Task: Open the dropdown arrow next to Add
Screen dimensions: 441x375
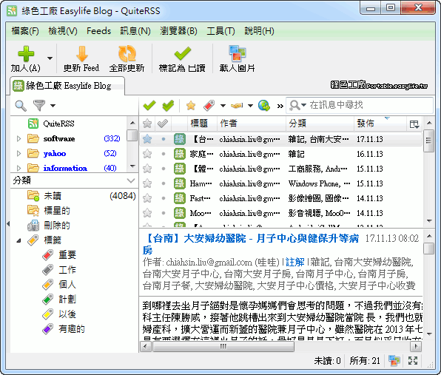Action: coord(50,58)
